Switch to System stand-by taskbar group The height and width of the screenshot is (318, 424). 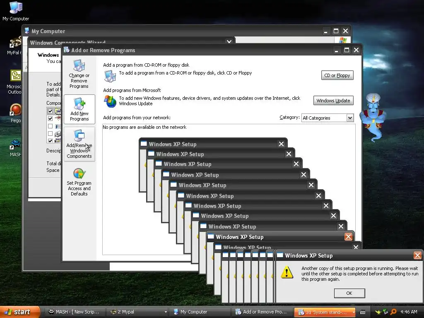tap(325, 312)
